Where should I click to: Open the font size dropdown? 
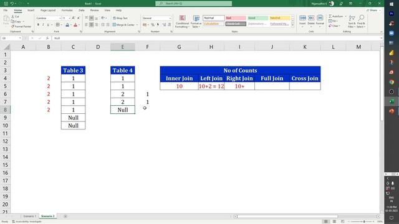tap(69, 18)
